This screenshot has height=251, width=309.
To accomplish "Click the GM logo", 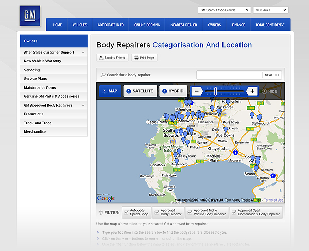I will (x=30, y=16).
